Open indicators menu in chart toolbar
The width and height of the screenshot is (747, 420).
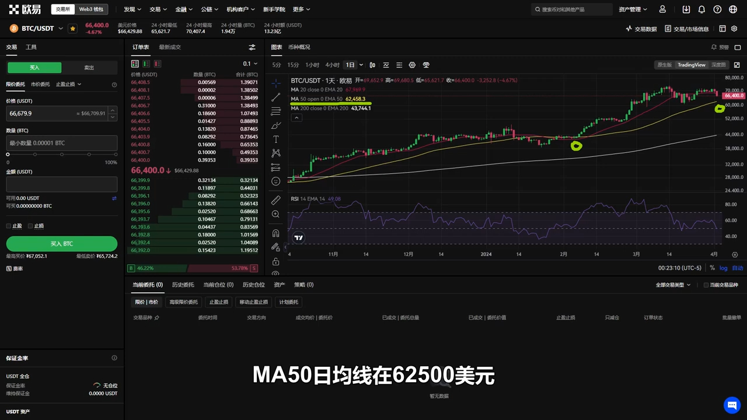(x=386, y=65)
